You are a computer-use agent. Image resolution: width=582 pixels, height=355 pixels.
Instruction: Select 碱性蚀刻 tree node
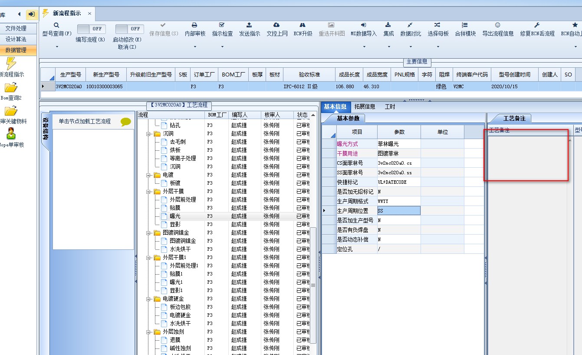pos(180,348)
